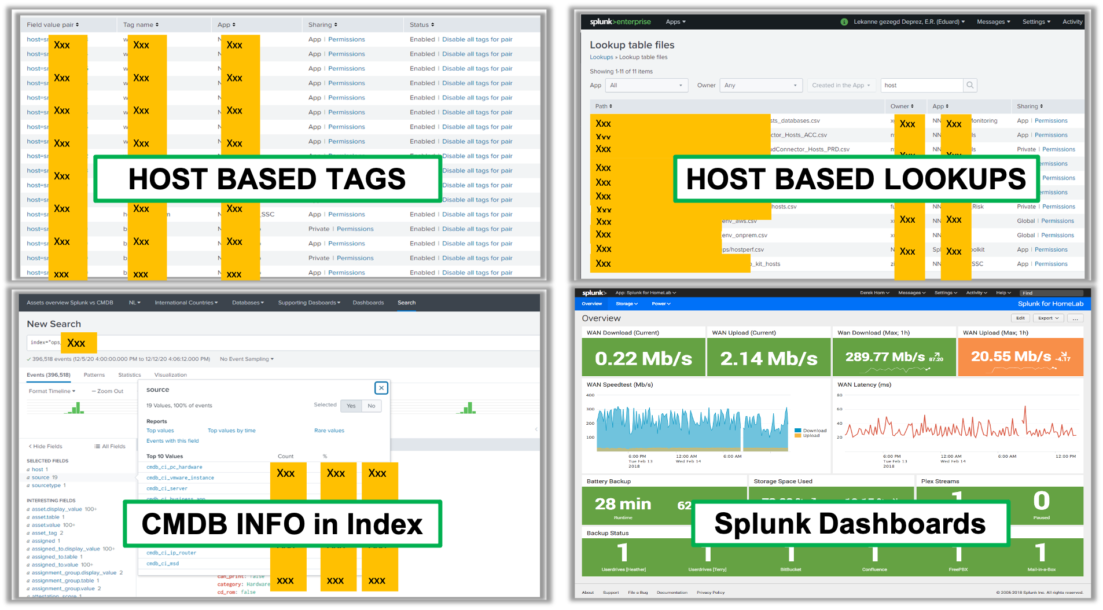
Task: Expand the No Event Sampling dropdown
Action: [x=247, y=359]
